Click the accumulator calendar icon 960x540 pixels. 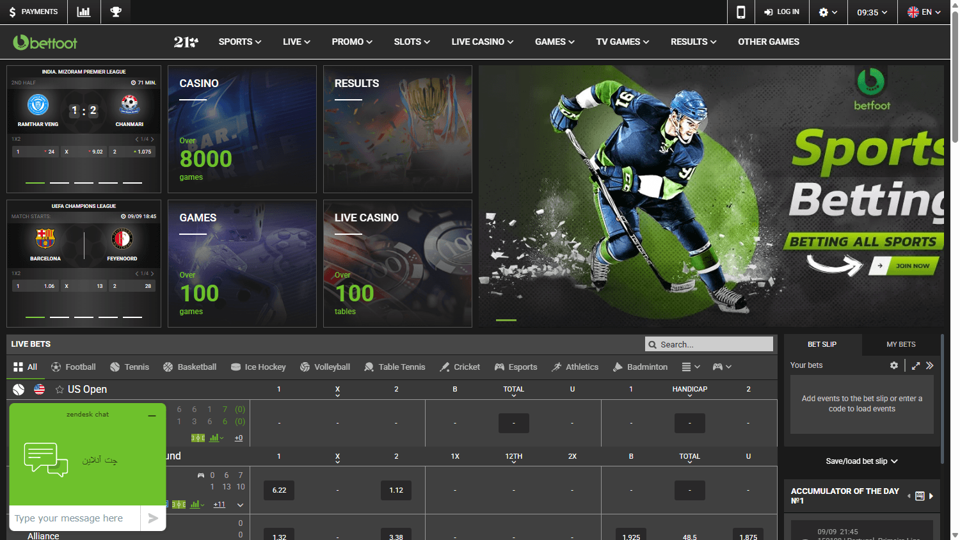tap(920, 496)
